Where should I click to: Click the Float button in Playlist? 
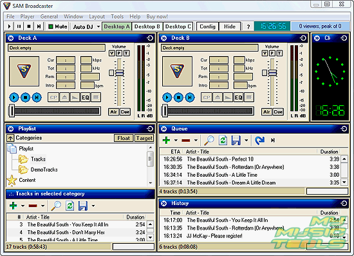point(124,138)
